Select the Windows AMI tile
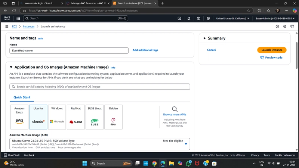 coord(57,117)
